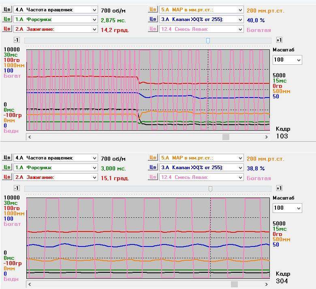This screenshot has width=316, height=289.
Task: Click the frame slider handle in the upper panel
Action: coord(208,40)
